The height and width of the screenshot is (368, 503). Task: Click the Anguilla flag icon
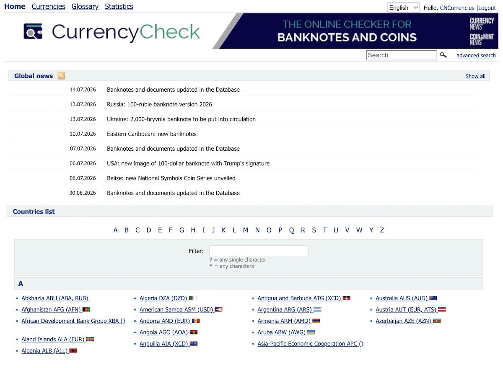(193, 344)
